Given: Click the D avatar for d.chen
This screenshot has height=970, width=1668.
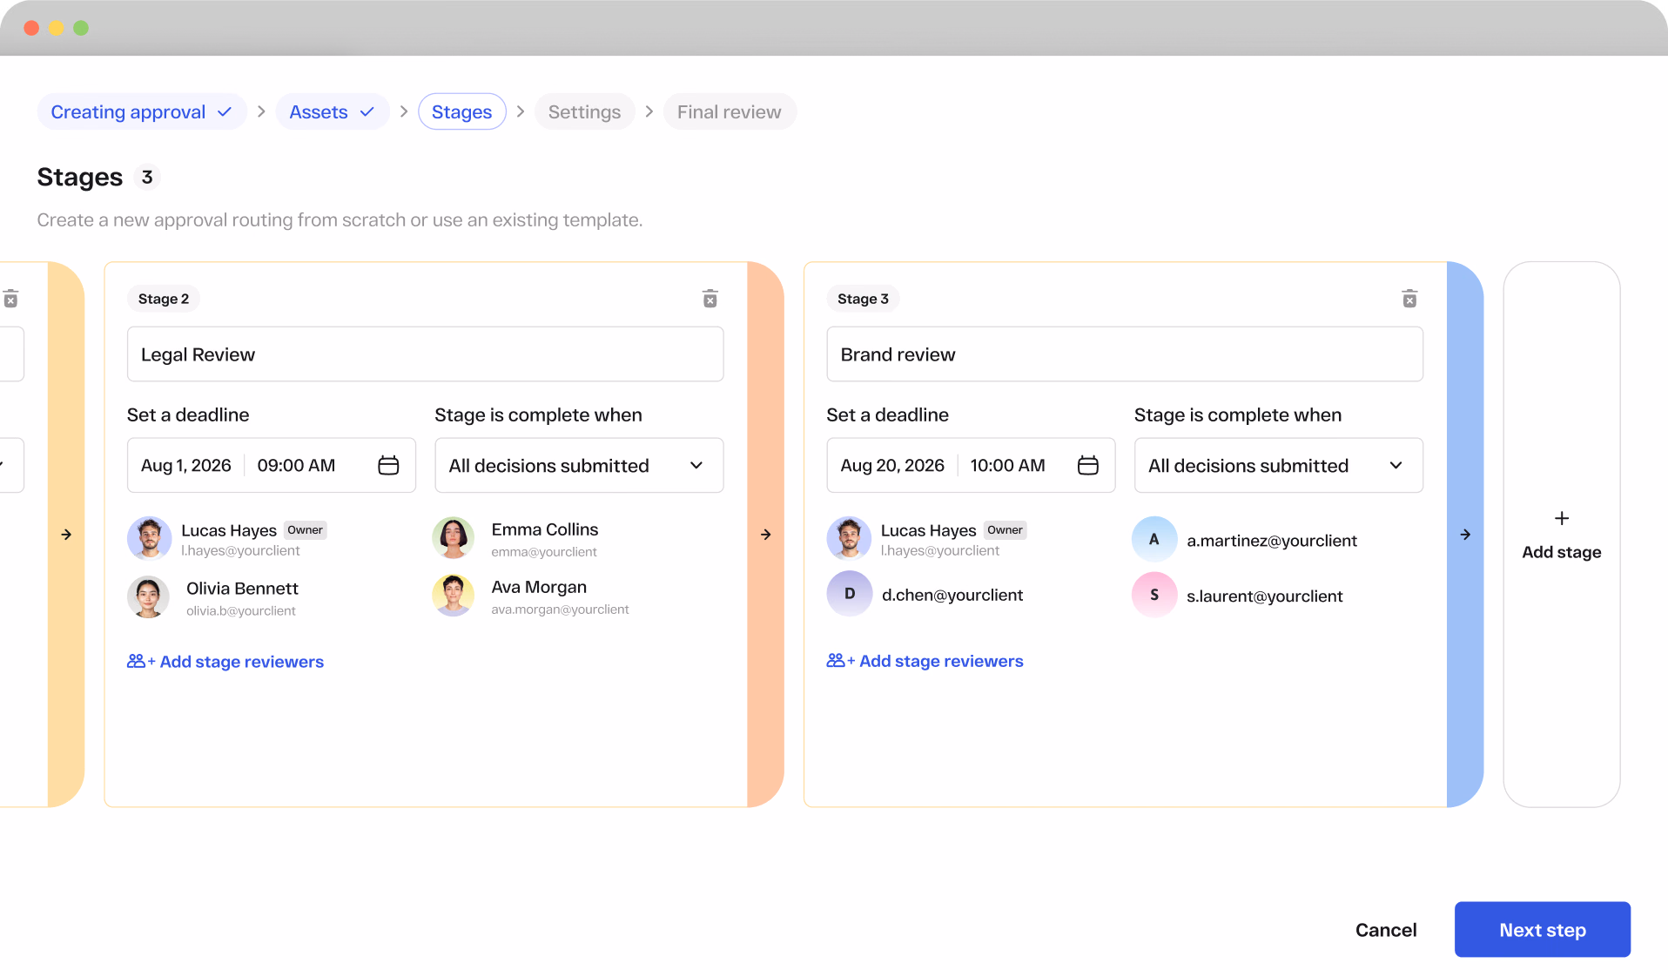Looking at the screenshot, I should tap(850, 594).
